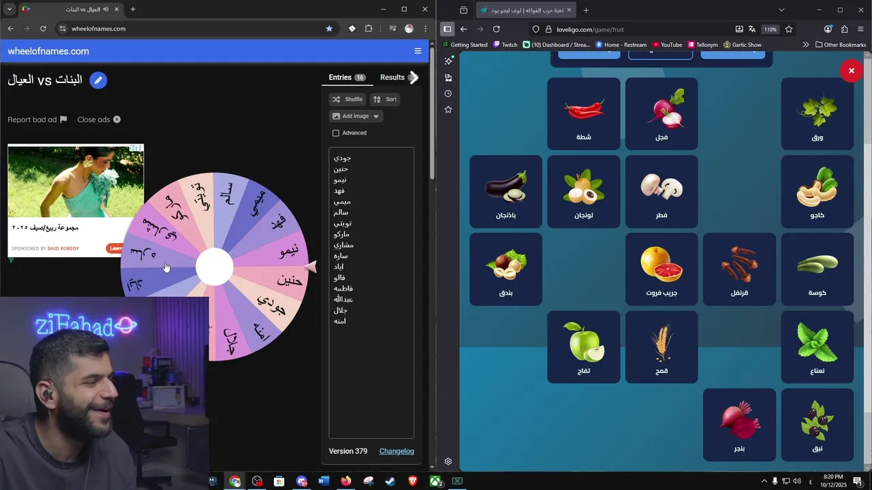The image size is (872, 490).
Task: Open Firefox sidebar history clock icon
Action: 448,93
